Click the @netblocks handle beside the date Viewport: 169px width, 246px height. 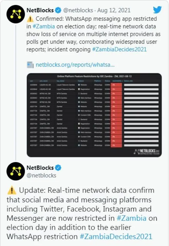[x=78, y=11]
